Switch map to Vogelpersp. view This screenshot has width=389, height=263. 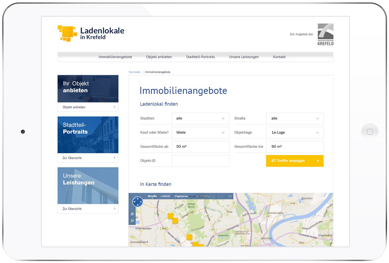181,196
